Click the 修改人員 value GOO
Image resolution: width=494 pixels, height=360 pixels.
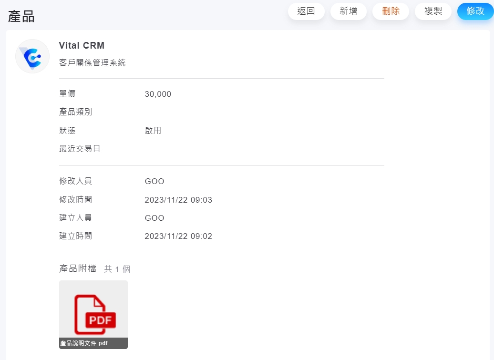(154, 181)
